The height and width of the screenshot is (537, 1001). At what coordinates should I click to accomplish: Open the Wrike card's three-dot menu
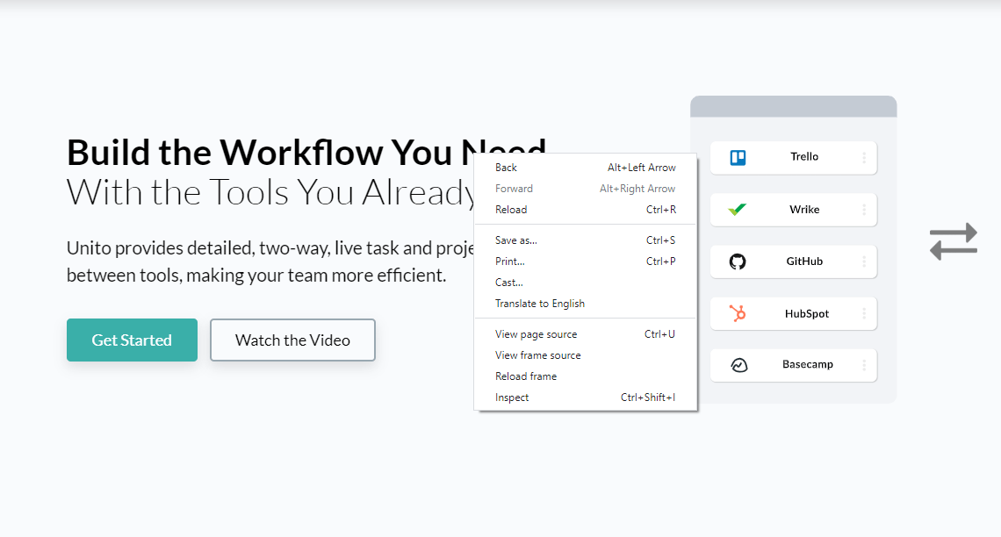(864, 210)
